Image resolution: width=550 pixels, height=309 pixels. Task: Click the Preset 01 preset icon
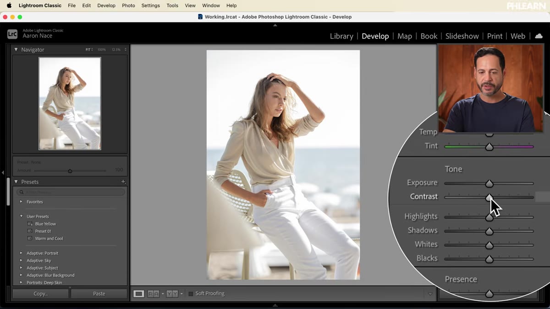coord(30,231)
